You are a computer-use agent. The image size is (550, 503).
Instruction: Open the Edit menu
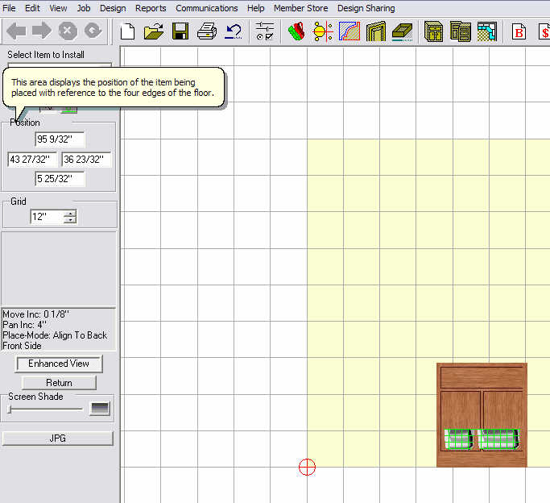click(x=32, y=8)
